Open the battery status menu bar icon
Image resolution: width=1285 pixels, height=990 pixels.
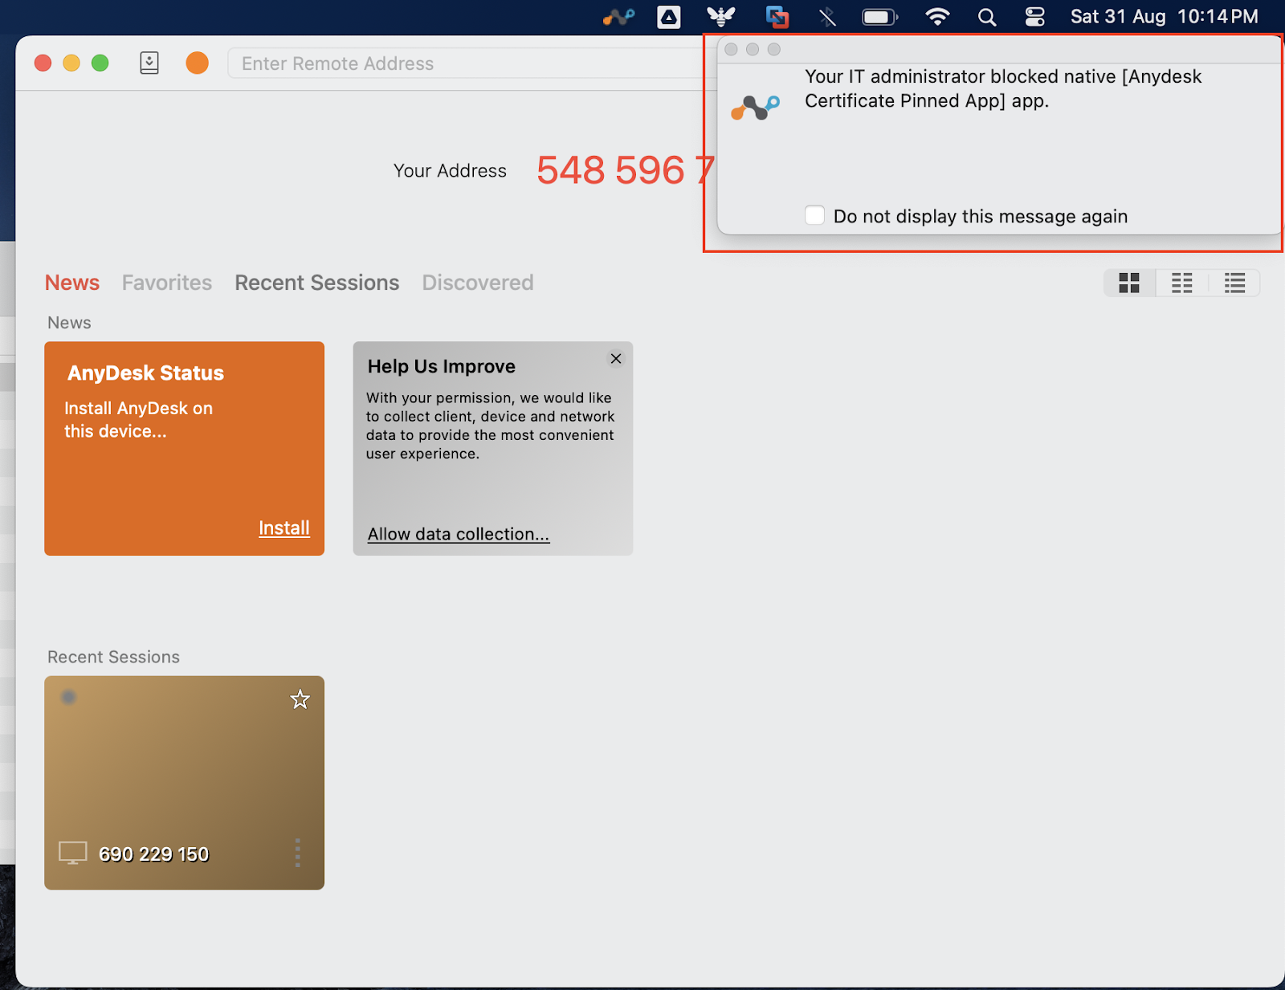pyautogui.click(x=880, y=17)
